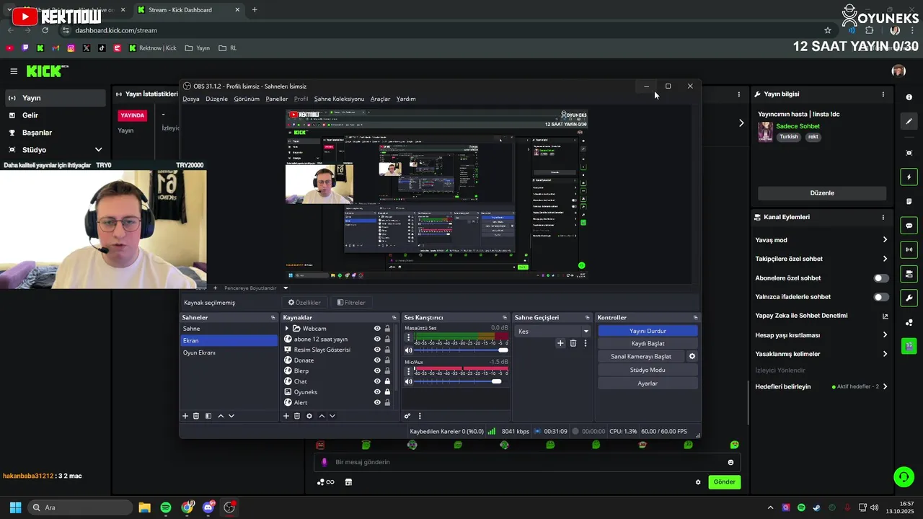Open Takipçilere özel sohbet options
This screenshot has height=519, width=923.
[x=821, y=259]
